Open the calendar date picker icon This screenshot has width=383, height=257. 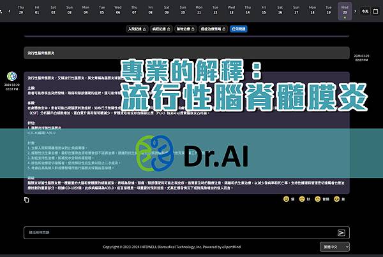click(376, 11)
